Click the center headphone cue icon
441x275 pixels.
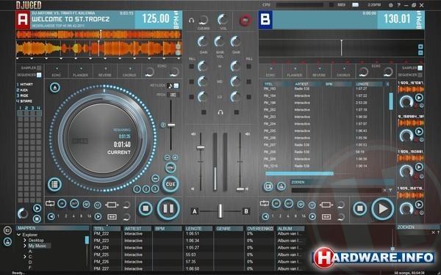point(220,112)
